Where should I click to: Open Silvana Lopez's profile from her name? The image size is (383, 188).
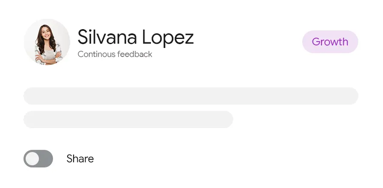tap(136, 37)
